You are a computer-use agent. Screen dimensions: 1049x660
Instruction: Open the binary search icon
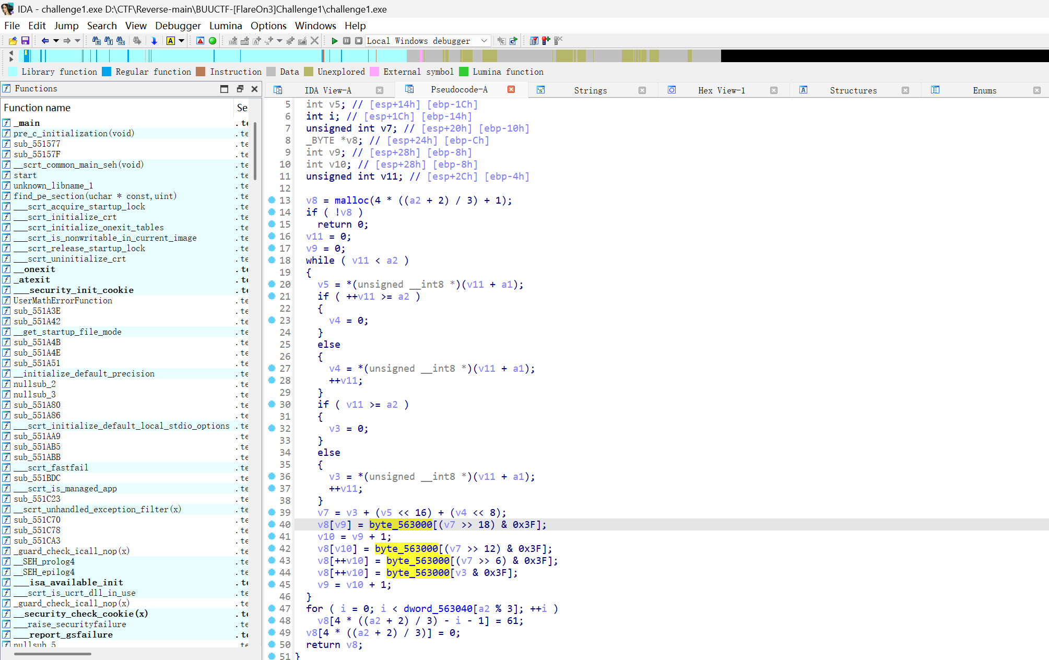(120, 41)
